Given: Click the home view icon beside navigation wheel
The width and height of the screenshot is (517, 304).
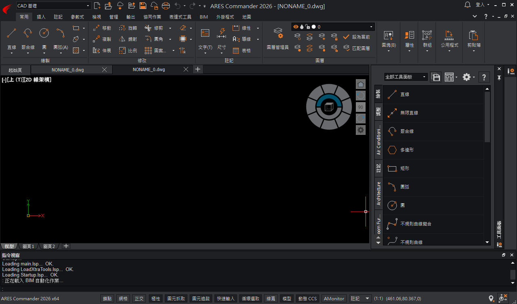Looking at the screenshot, I should (361, 84).
